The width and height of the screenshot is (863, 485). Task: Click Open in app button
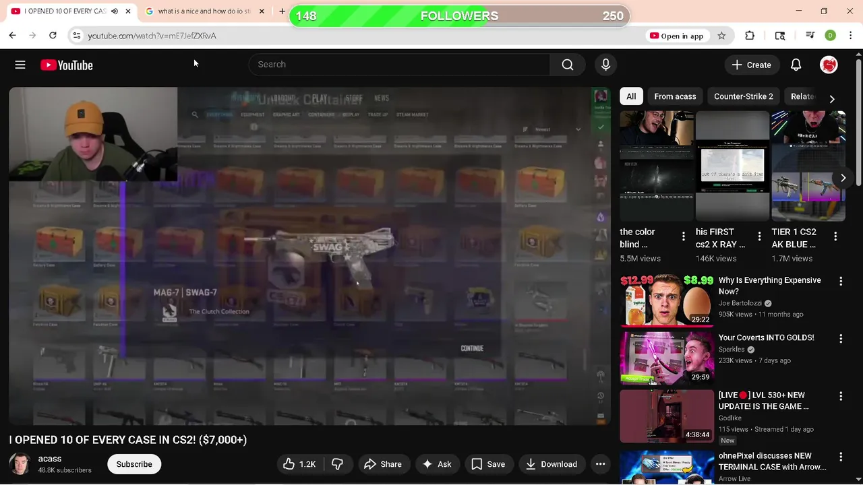(x=676, y=36)
